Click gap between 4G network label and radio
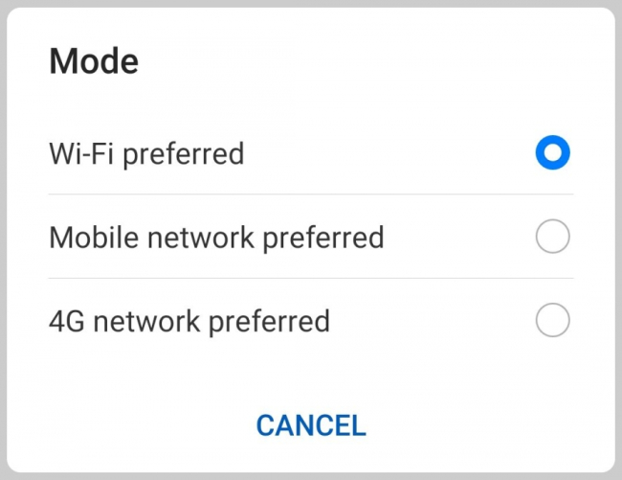The image size is (622, 480). [x=431, y=321]
